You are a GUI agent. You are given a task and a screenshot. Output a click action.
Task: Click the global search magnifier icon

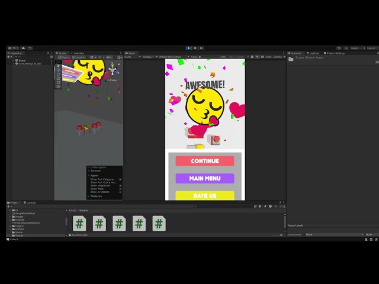pyautogui.click(x=346, y=48)
